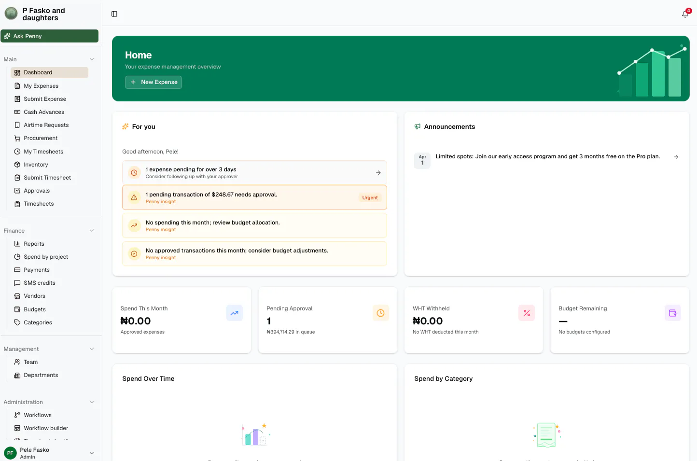Click arrow on 1 expense pending row
697x461 pixels.
click(x=378, y=172)
